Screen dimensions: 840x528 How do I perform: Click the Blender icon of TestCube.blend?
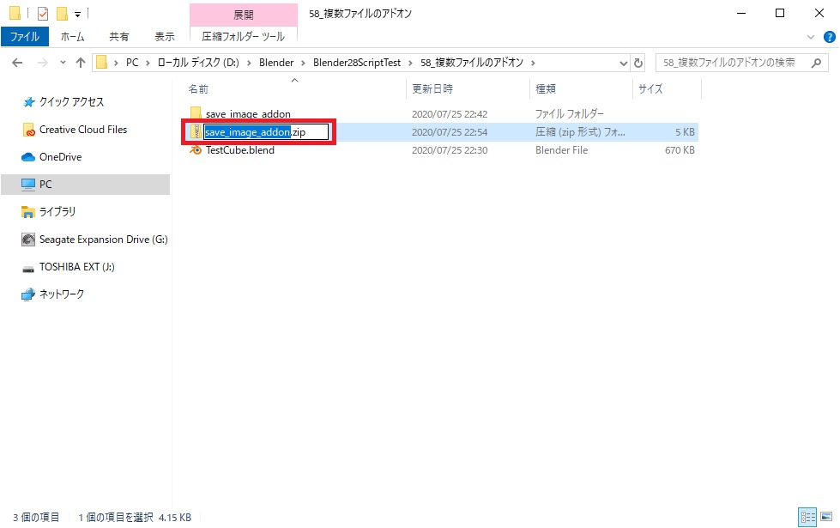pos(196,150)
